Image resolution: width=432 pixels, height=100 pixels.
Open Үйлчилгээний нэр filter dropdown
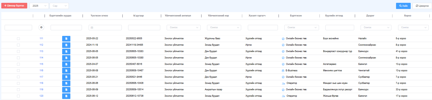224,27
